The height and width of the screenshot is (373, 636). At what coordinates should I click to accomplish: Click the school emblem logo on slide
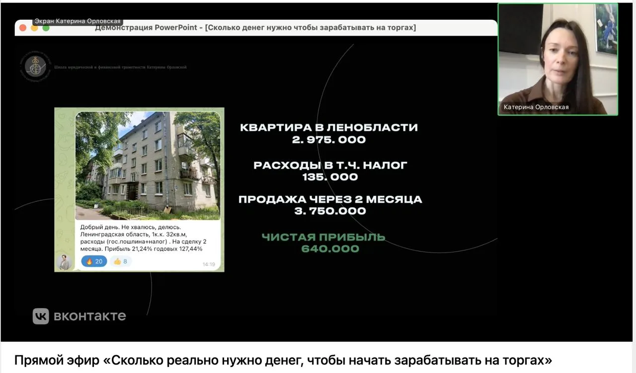pyautogui.click(x=35, y=66)
